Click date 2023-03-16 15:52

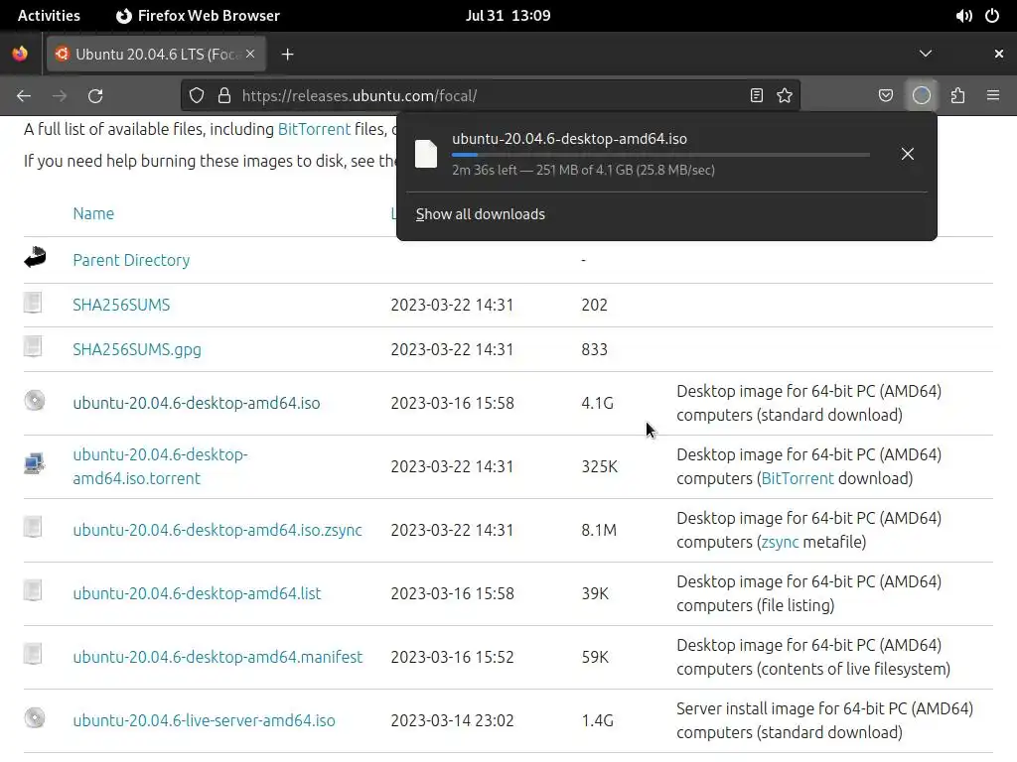click(452, 657)
